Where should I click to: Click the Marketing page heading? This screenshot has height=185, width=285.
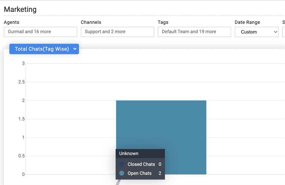20,10
